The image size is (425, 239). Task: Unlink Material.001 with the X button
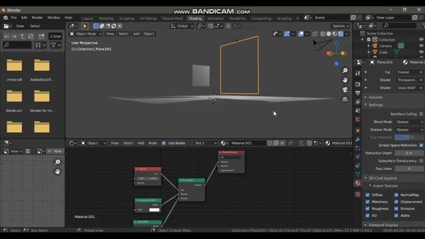pyautogui.click(x=282, y=143)
